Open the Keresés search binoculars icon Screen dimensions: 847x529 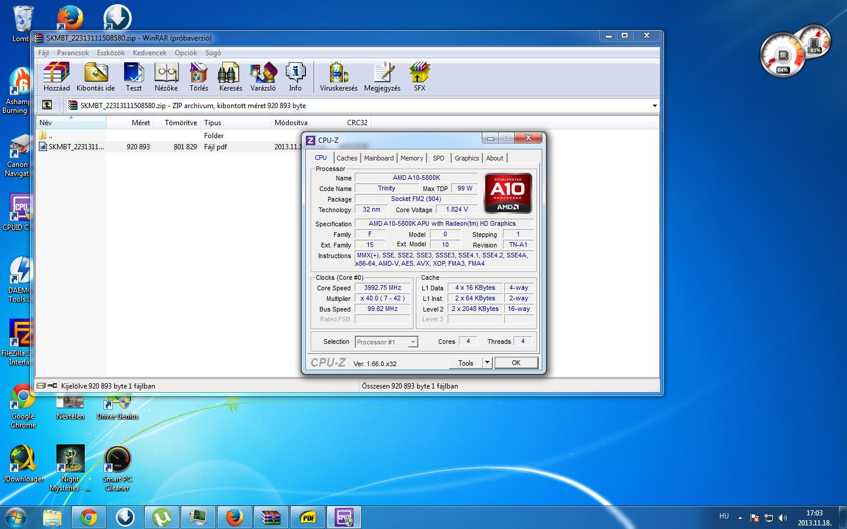coord(231,77)
